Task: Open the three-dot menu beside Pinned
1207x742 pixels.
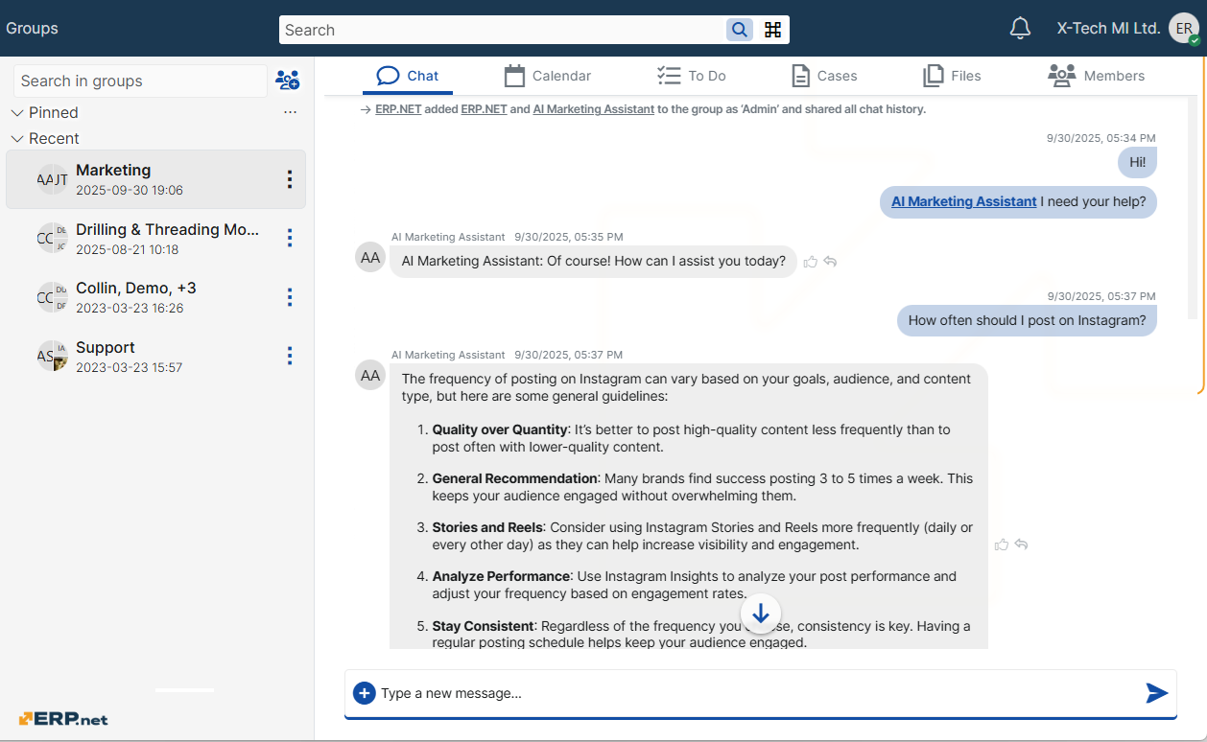Action: [x=290, y=113]
